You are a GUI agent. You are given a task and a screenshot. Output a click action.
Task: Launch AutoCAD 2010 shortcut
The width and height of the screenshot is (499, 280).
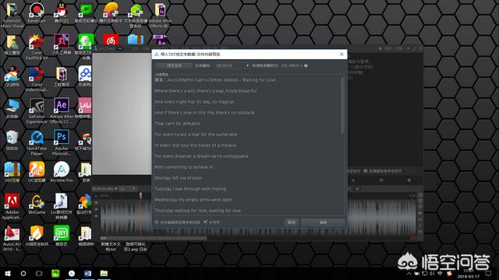click(x=12, y=239)
